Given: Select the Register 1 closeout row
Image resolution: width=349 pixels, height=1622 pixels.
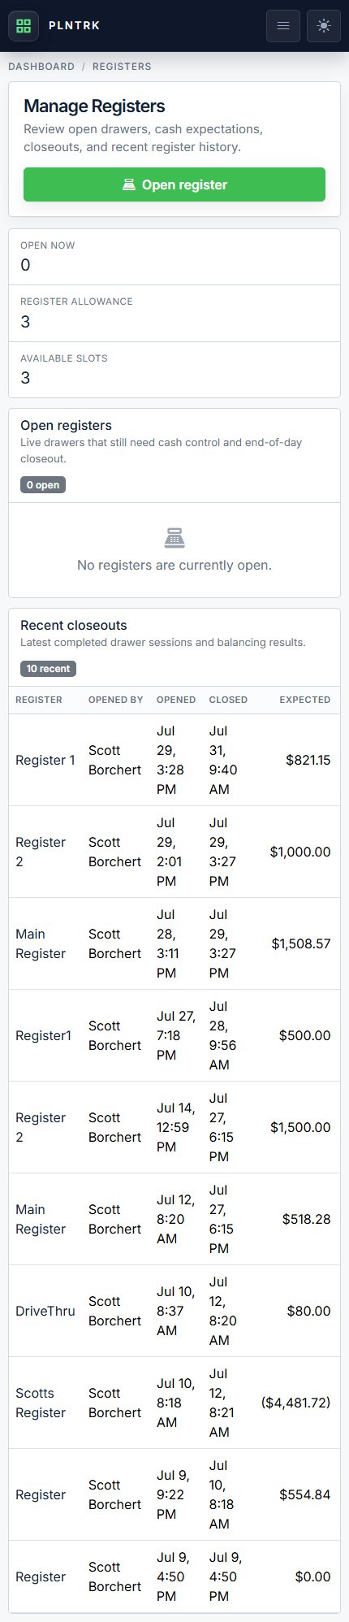Looking at the screenshot, I should coord(174,760).
